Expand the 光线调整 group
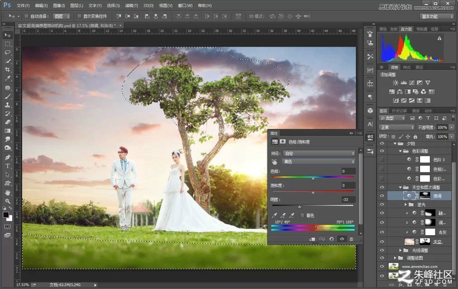The width and height of the screenshot is (458, 289). tap(401, 250)
